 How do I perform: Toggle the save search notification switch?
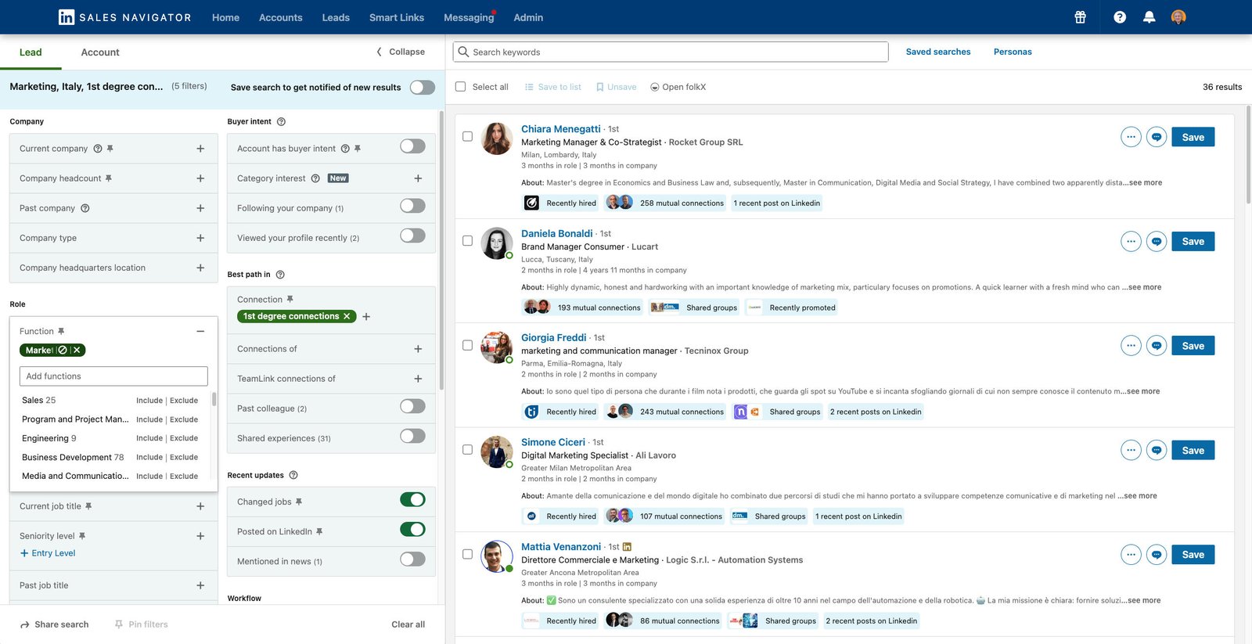[x=423, y=87]
